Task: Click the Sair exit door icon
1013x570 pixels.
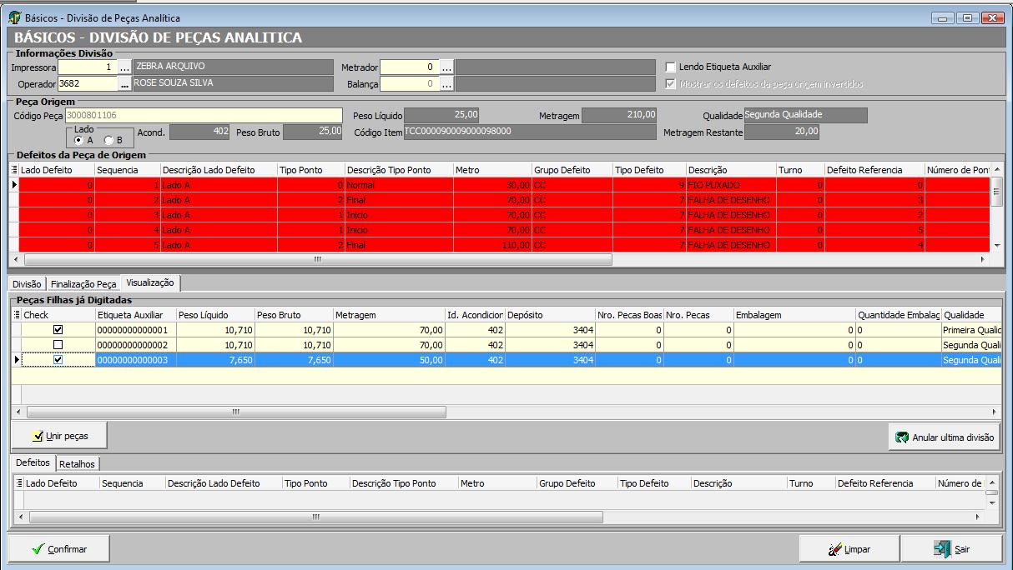Action: 942,549
